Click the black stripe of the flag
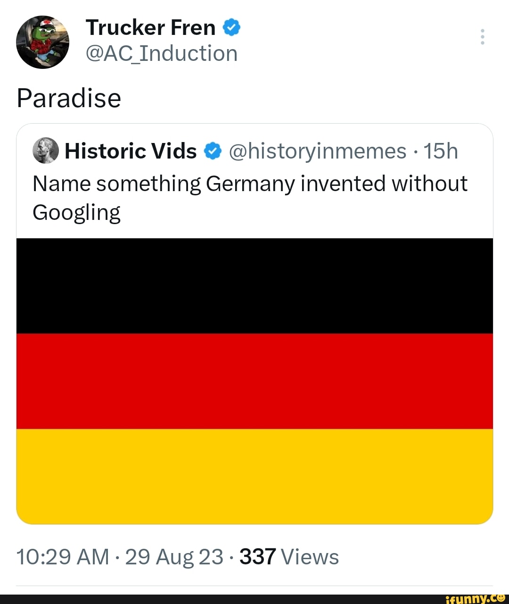 click(254, 286)
